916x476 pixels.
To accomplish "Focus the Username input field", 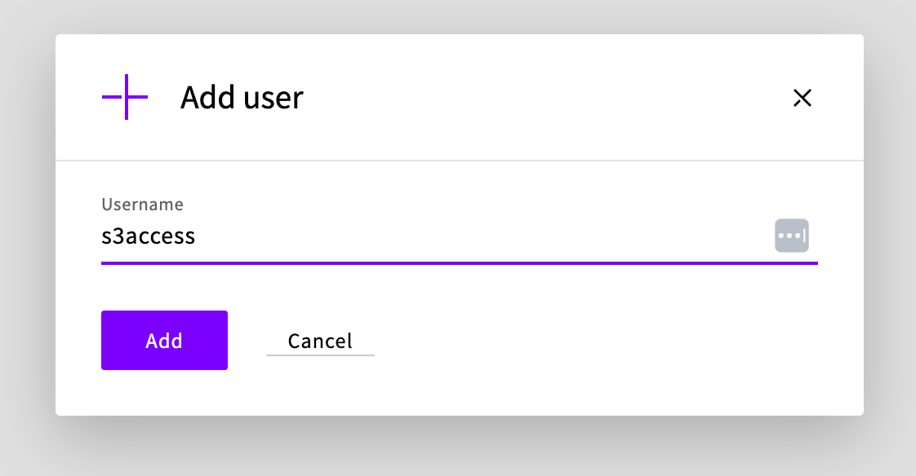I will point(433,236).
